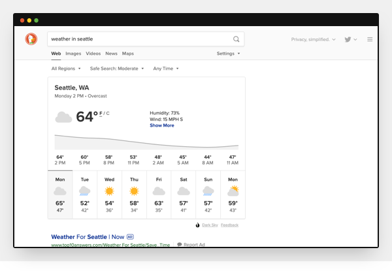Click the 11 AM hourly entry
Image resolution: width=392 pixels, height=271 pixels.
pyautogui.click(x=233, y=160)
